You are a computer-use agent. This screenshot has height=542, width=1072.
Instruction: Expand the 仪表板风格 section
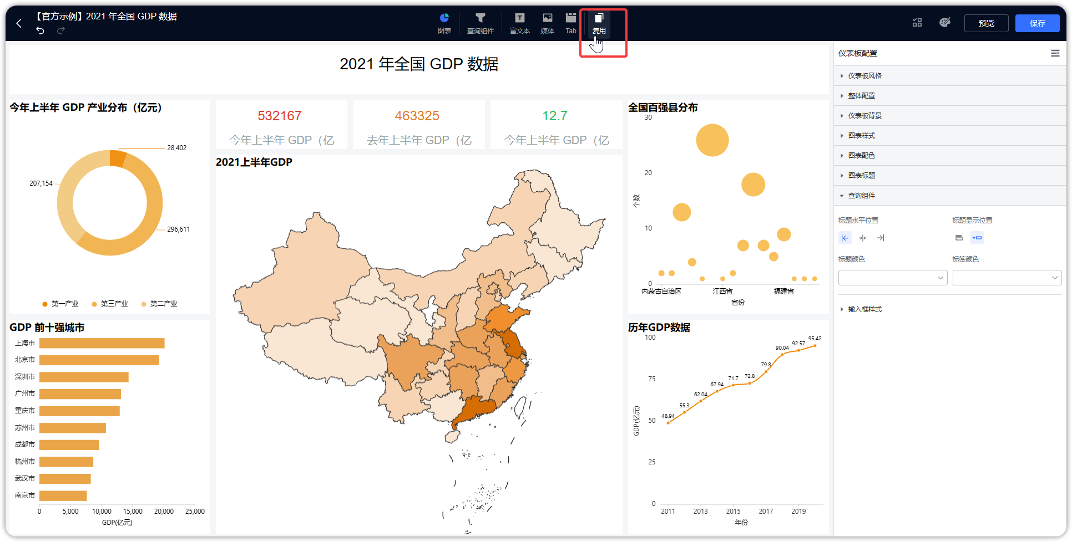point(950,76)
